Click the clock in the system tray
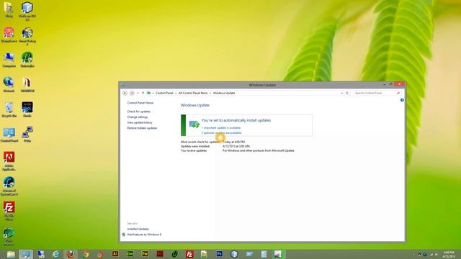Screen dimensions: 461x259 pos(449,254)
